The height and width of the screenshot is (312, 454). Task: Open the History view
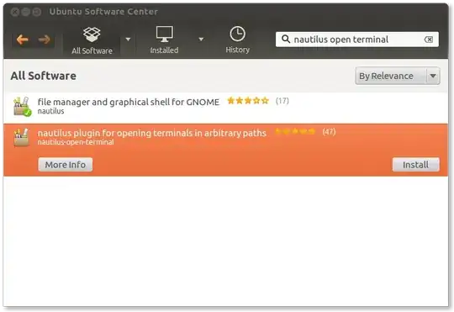(237, 40)
